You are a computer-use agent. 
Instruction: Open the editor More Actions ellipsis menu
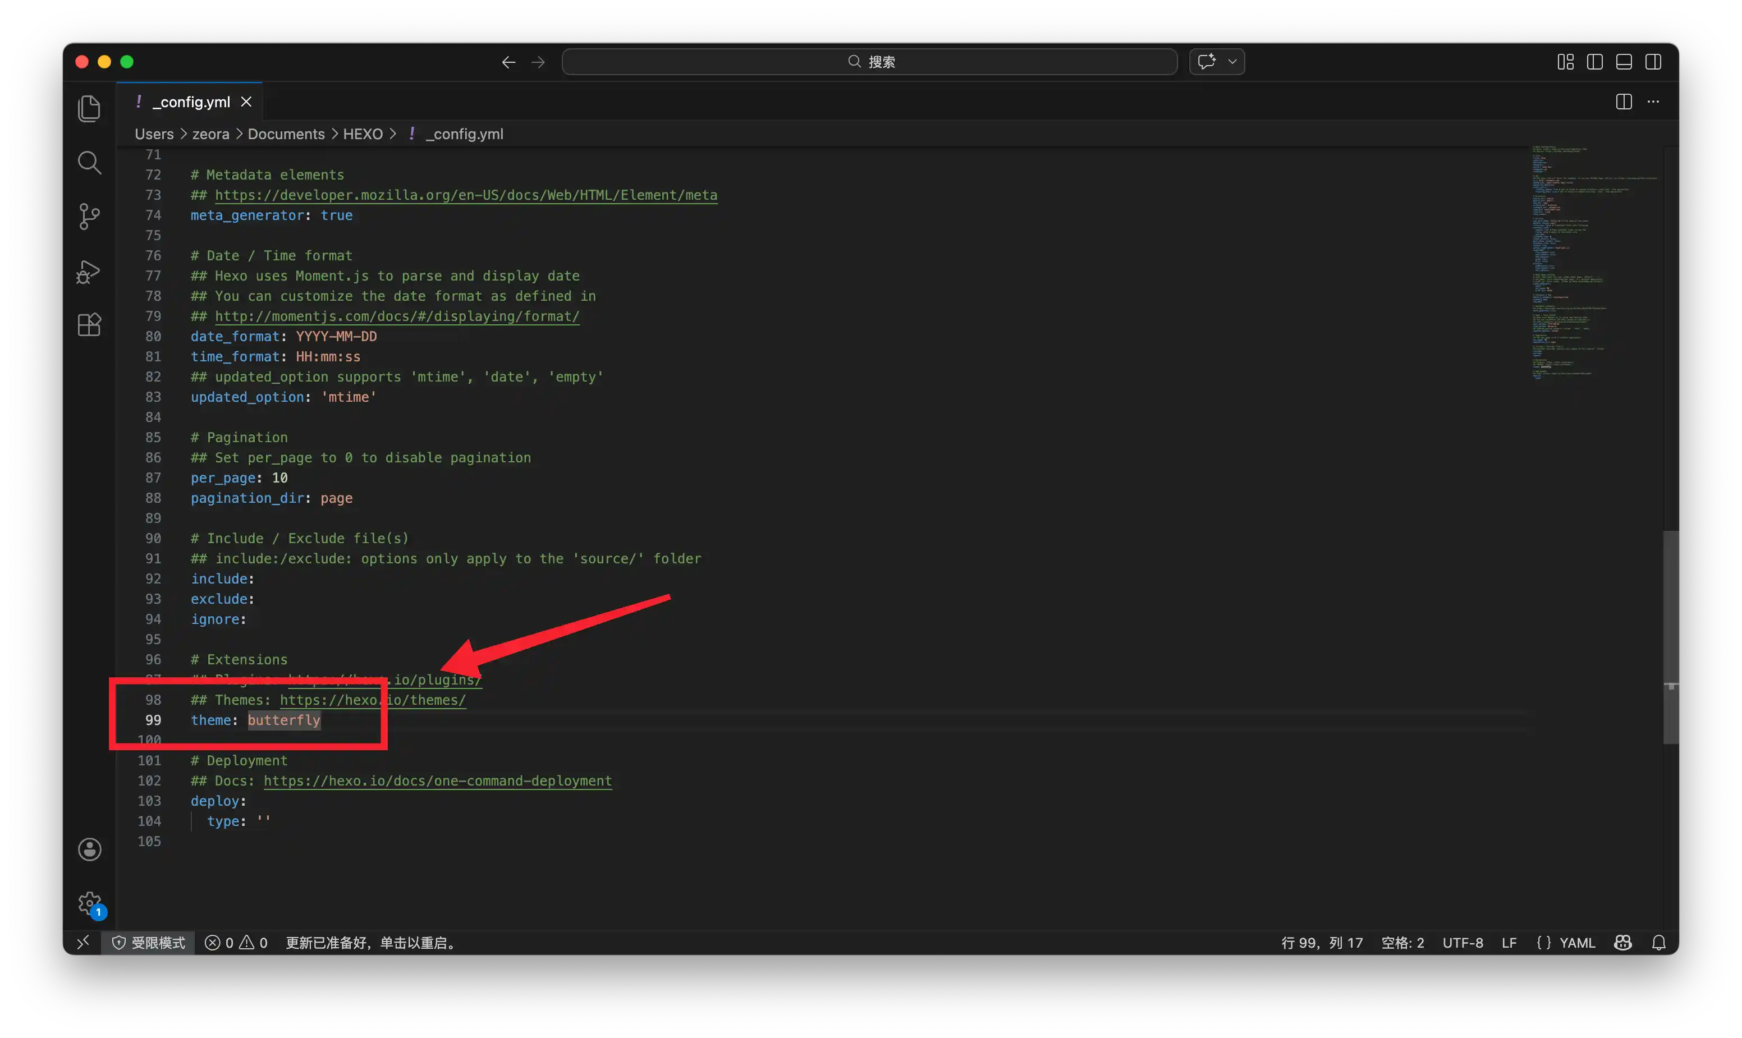[1653, 102]
